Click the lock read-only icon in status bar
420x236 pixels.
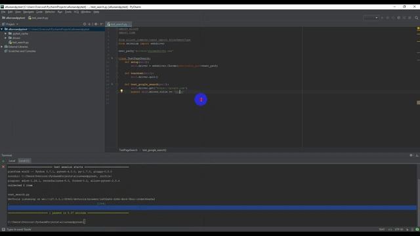(x=408, y=229)
